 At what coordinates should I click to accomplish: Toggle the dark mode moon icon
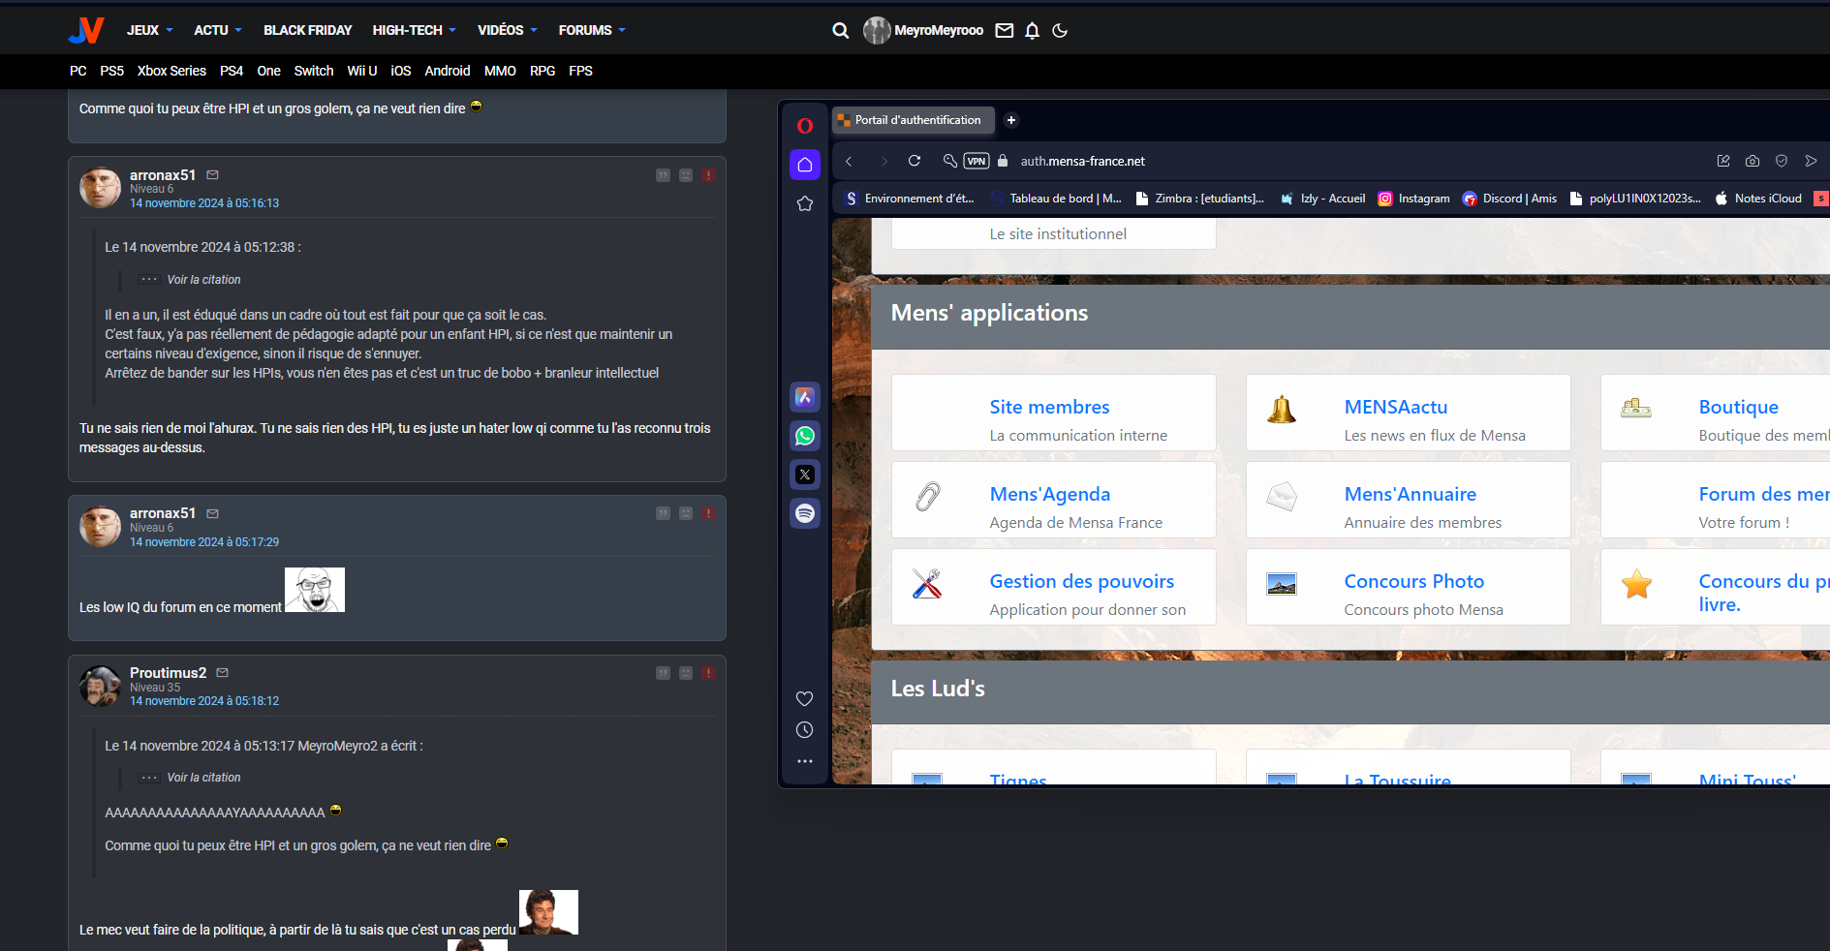[1060, 31]
